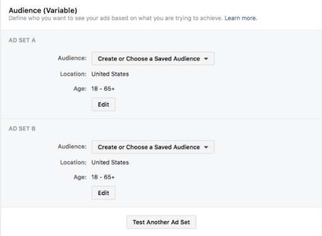This screenshot has height=236, width=322.
Task: Click Edit button under Ad Set B
Action: tap(103, 193)
